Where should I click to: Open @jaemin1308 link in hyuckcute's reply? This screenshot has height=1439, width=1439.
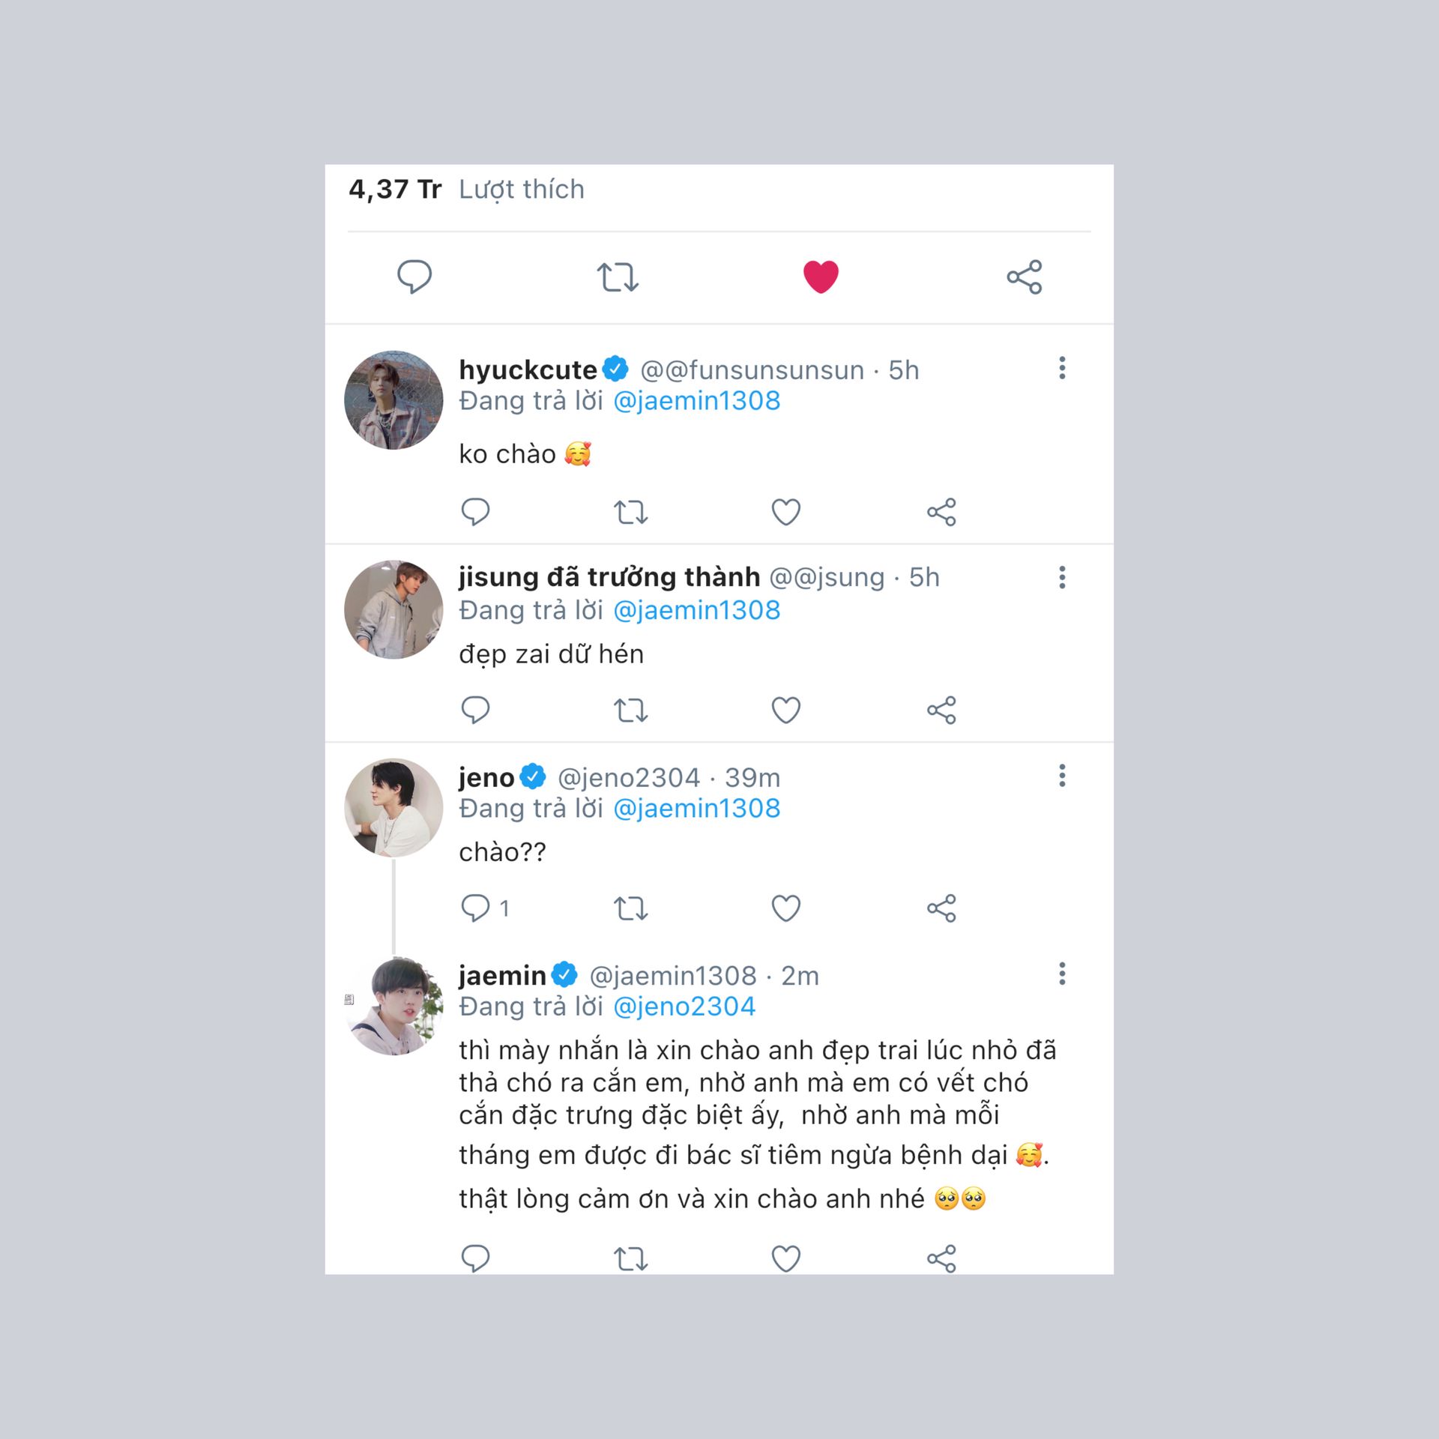(x=696, y=401)
